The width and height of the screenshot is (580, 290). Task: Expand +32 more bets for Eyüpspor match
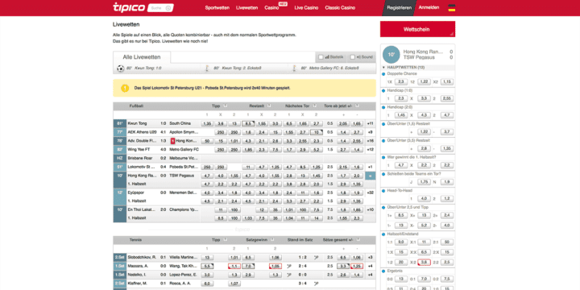point(370,193)
